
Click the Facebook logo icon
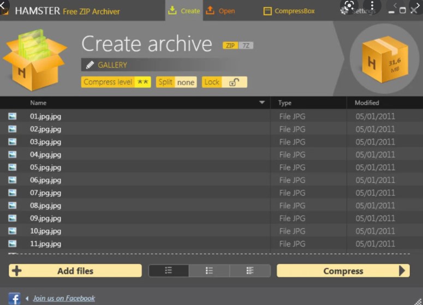click(14, 298)
